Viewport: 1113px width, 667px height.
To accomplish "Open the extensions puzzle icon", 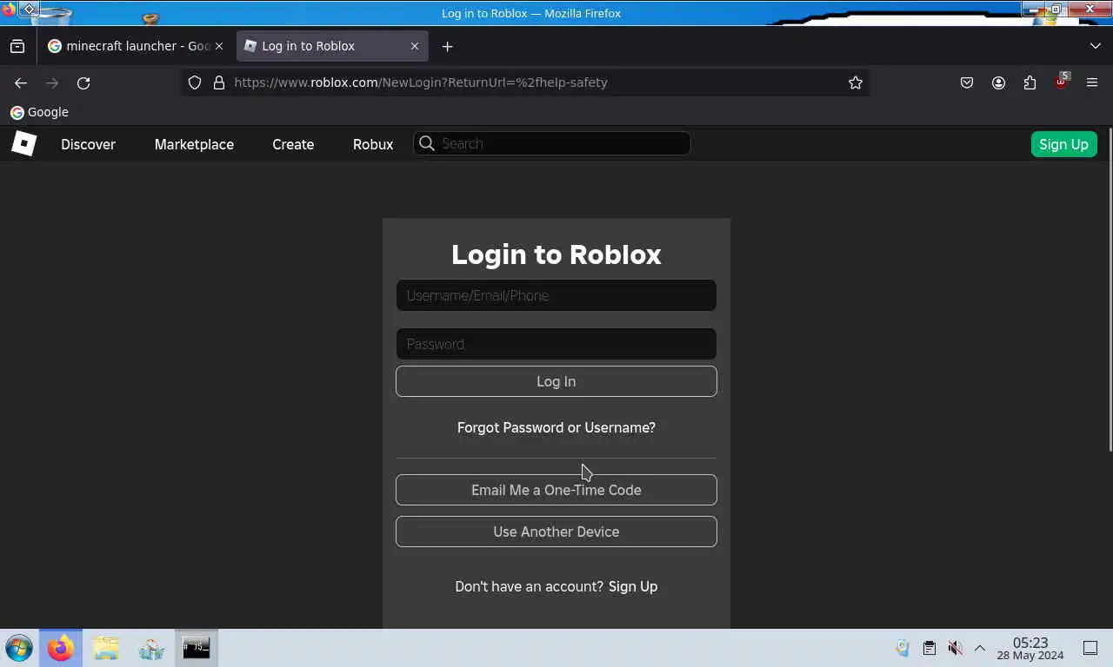I will pos(1030,83).
